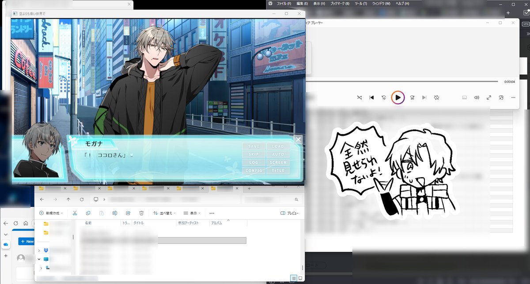Click the SCREEN button in the game
Image resolution: width=530 pixels, height=284 pixels.
(x=278, y=162)
